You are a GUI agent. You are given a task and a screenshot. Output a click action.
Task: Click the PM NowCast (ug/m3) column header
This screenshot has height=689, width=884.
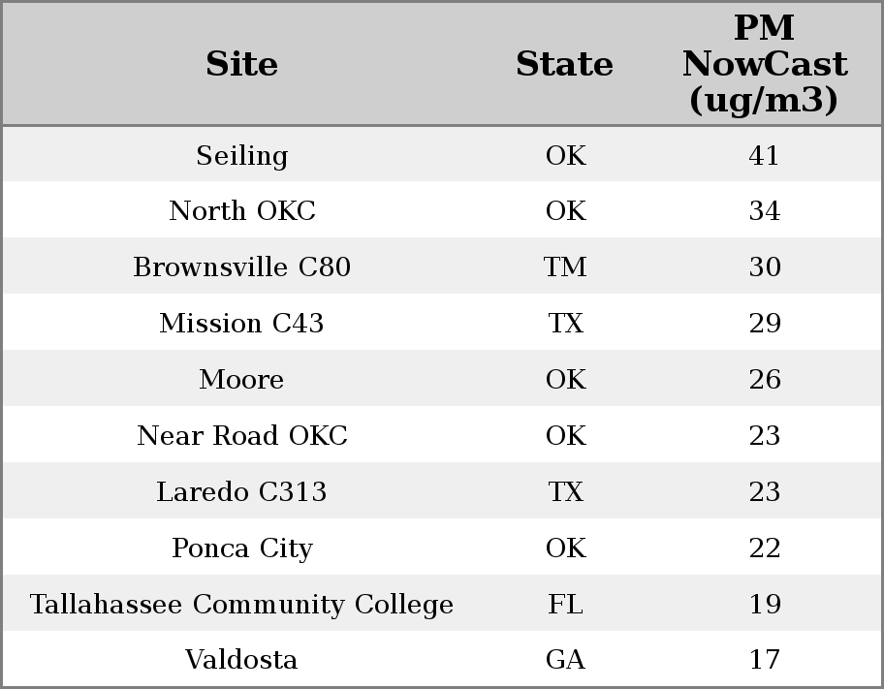point(764,64)
